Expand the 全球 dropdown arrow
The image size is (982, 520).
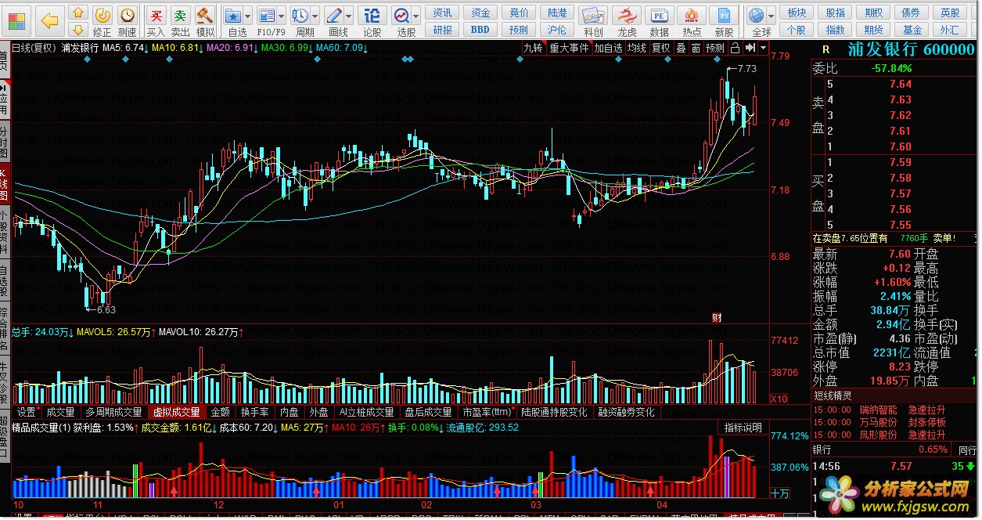[771, 16]
